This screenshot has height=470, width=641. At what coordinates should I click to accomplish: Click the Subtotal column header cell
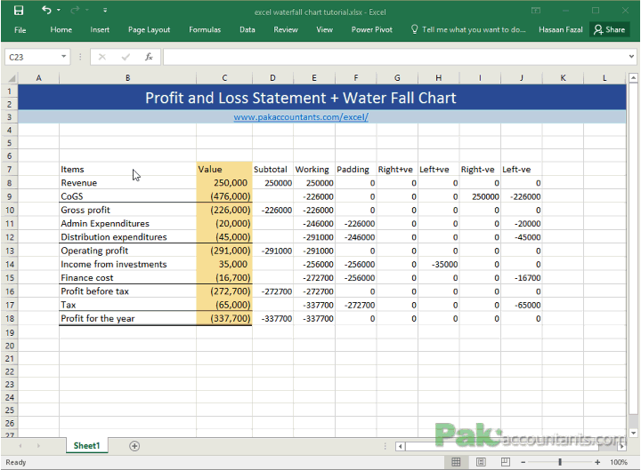[x=272, y=170]
